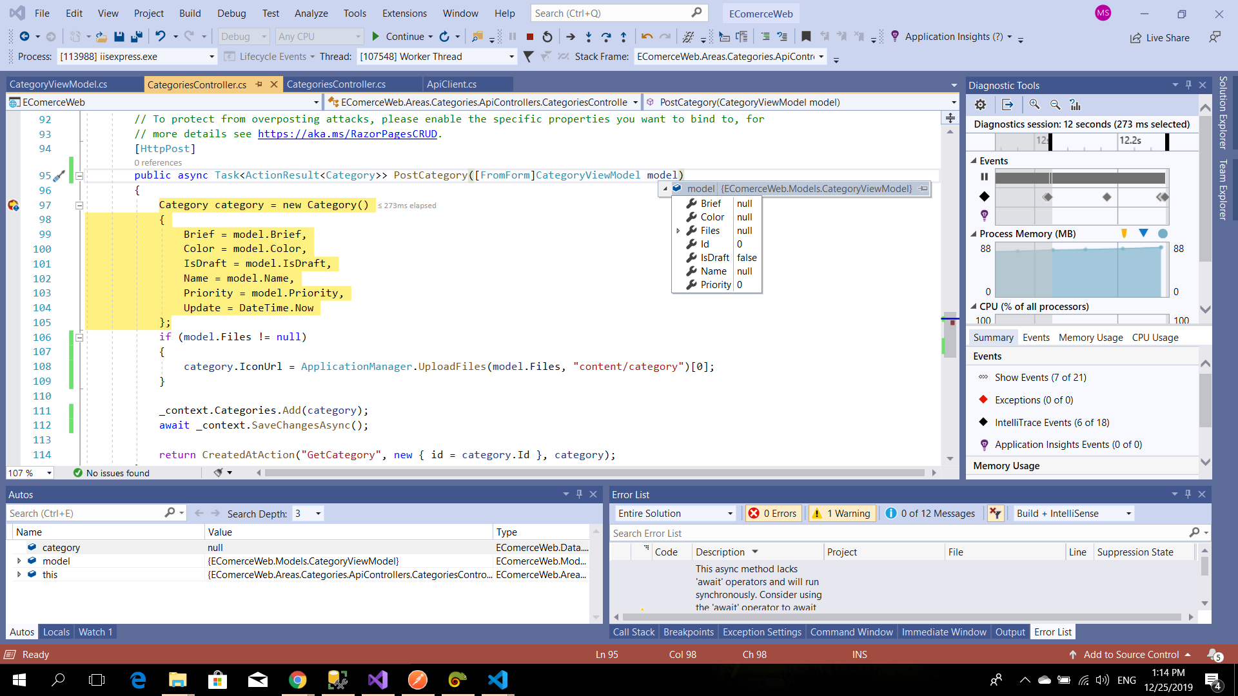Viewport: 1238px width, 696px height.
Task: Open the Debug menu
Action: [x=231, y=13]
